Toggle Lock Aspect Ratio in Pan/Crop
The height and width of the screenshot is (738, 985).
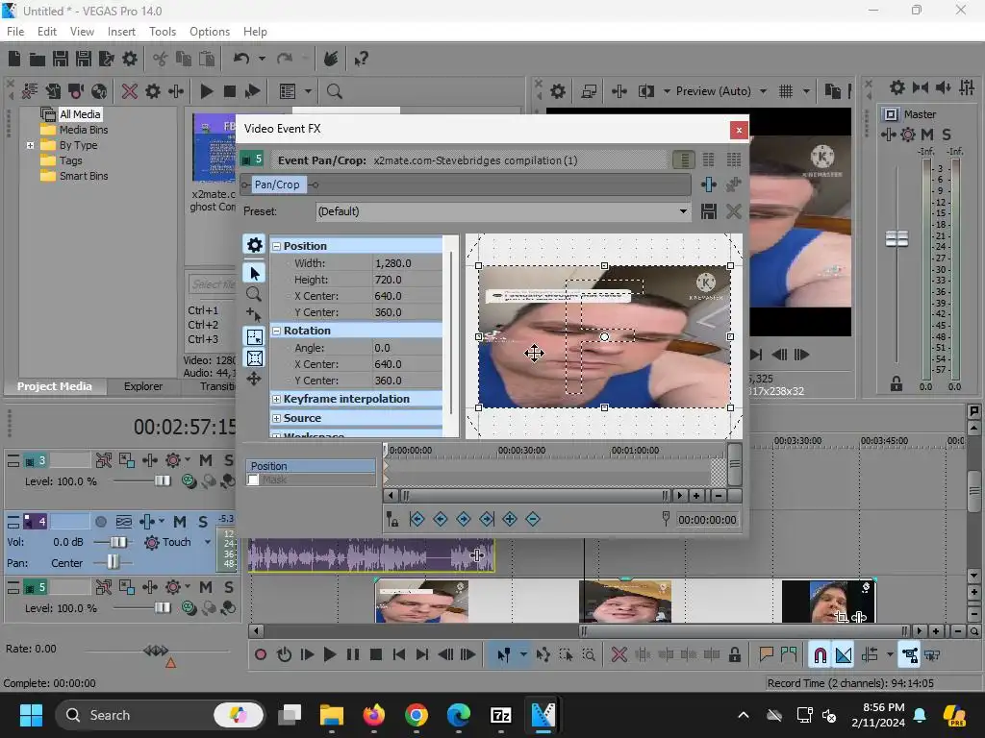click(254, 337)
